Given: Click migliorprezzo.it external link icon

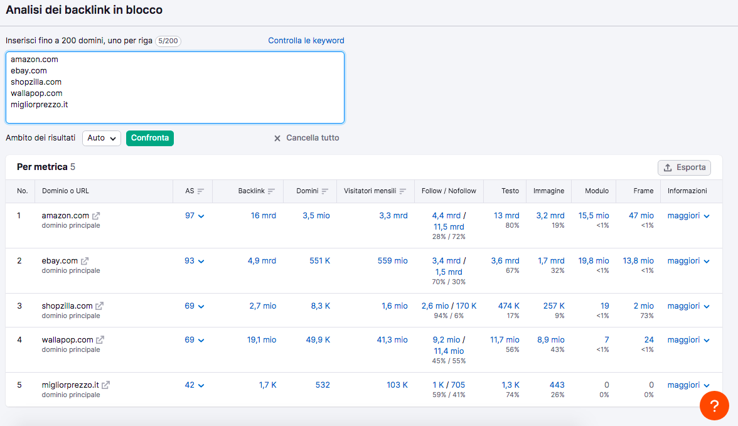Looking at the screenshot, I should pos(106,385).
